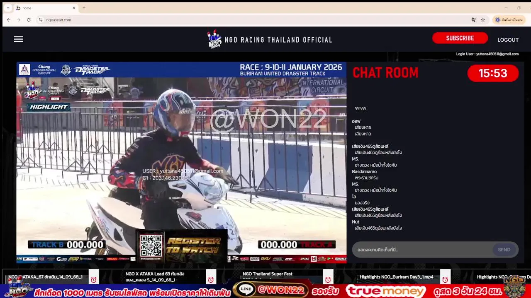View site information icon in address bar

point(41,20)
